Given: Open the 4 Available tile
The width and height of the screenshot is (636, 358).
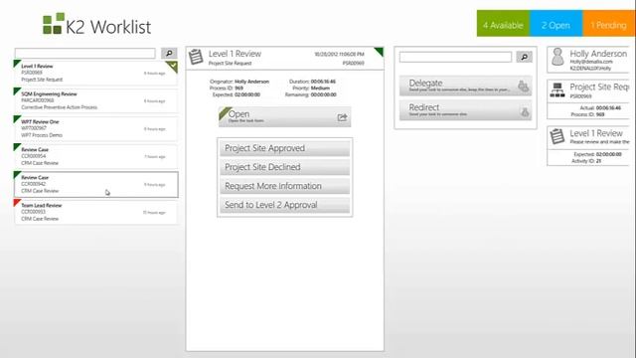Looking at the screenshot, I should coord(503,24).
